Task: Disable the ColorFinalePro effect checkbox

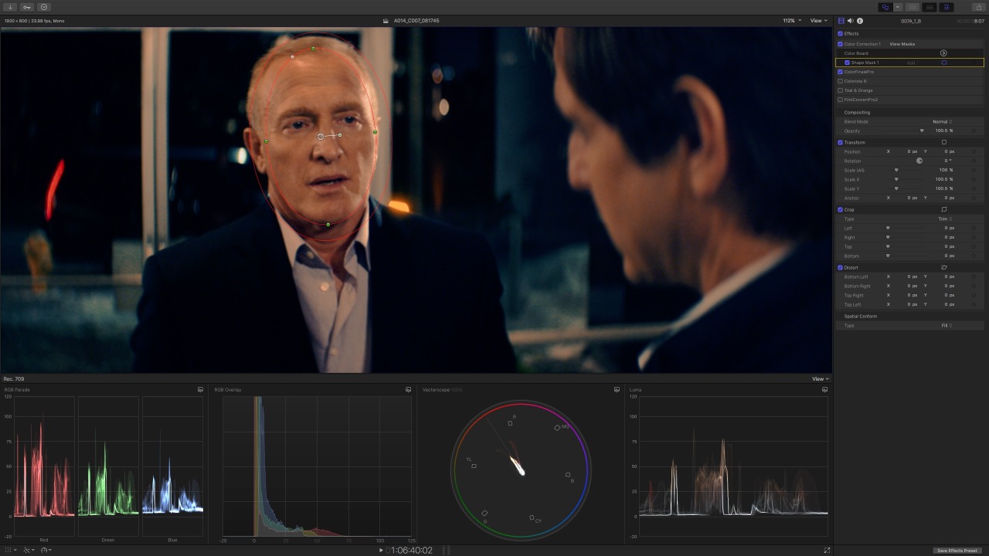Action: click(x=841, y=72)
